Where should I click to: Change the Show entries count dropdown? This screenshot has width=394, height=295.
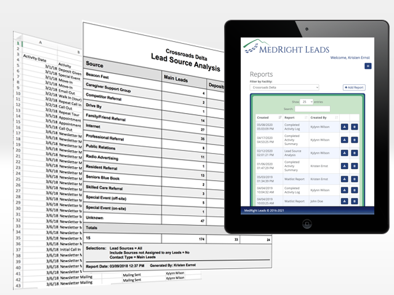(307, 102)
